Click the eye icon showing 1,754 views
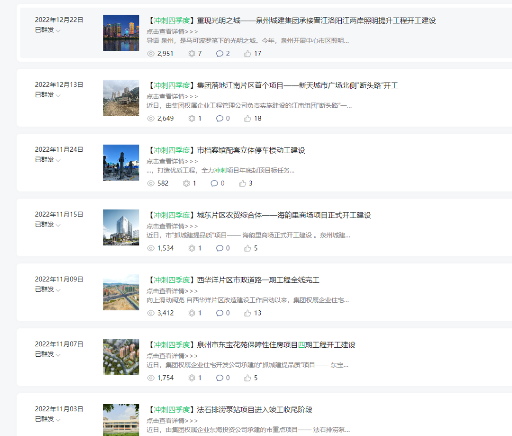The height and width of the screenshot is (436, 512). (151, 378)
